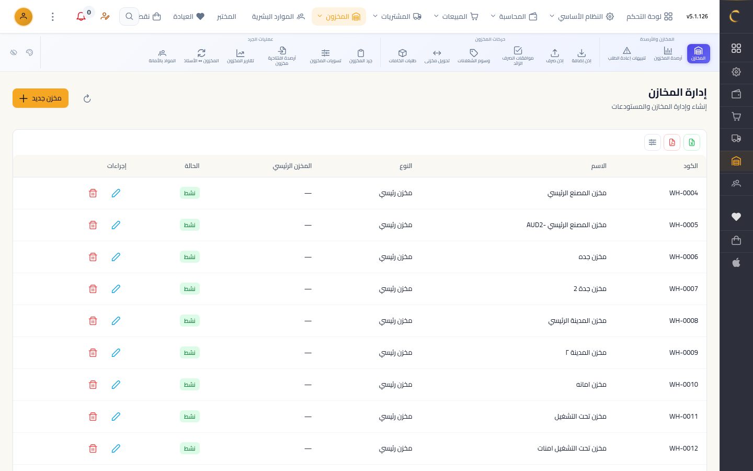Go to لوحة التحكم dashboard

click(649, 17)
